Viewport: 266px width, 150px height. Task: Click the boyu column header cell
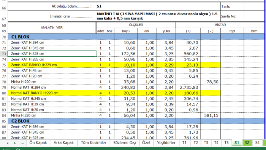tap(126, 31)
